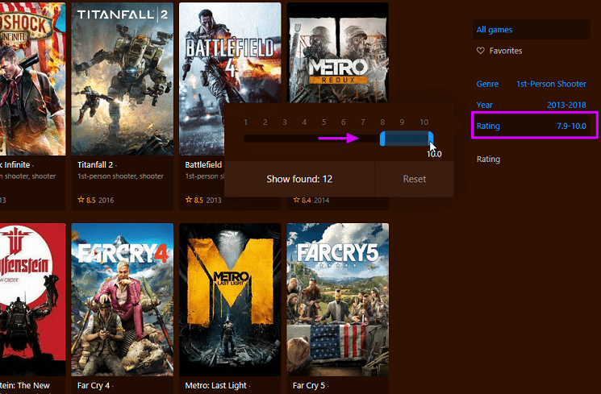Open the Far Cry 4 cover art
The height and width of the screenshot is (394, 601).
pos(123,300)
